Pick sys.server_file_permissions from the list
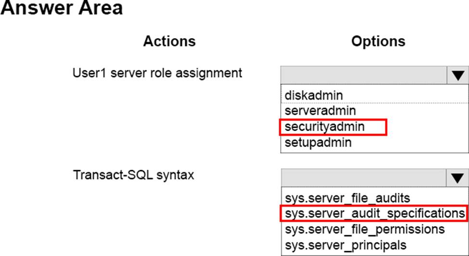 point(365,229)
